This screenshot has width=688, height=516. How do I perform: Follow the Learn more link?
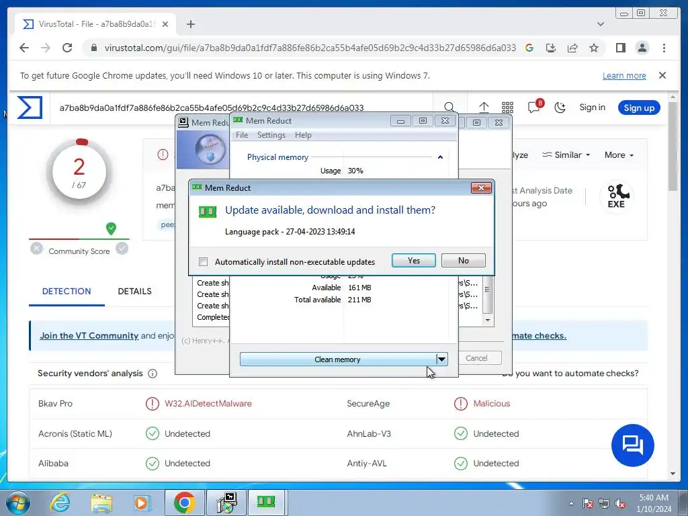click(624, 75)
